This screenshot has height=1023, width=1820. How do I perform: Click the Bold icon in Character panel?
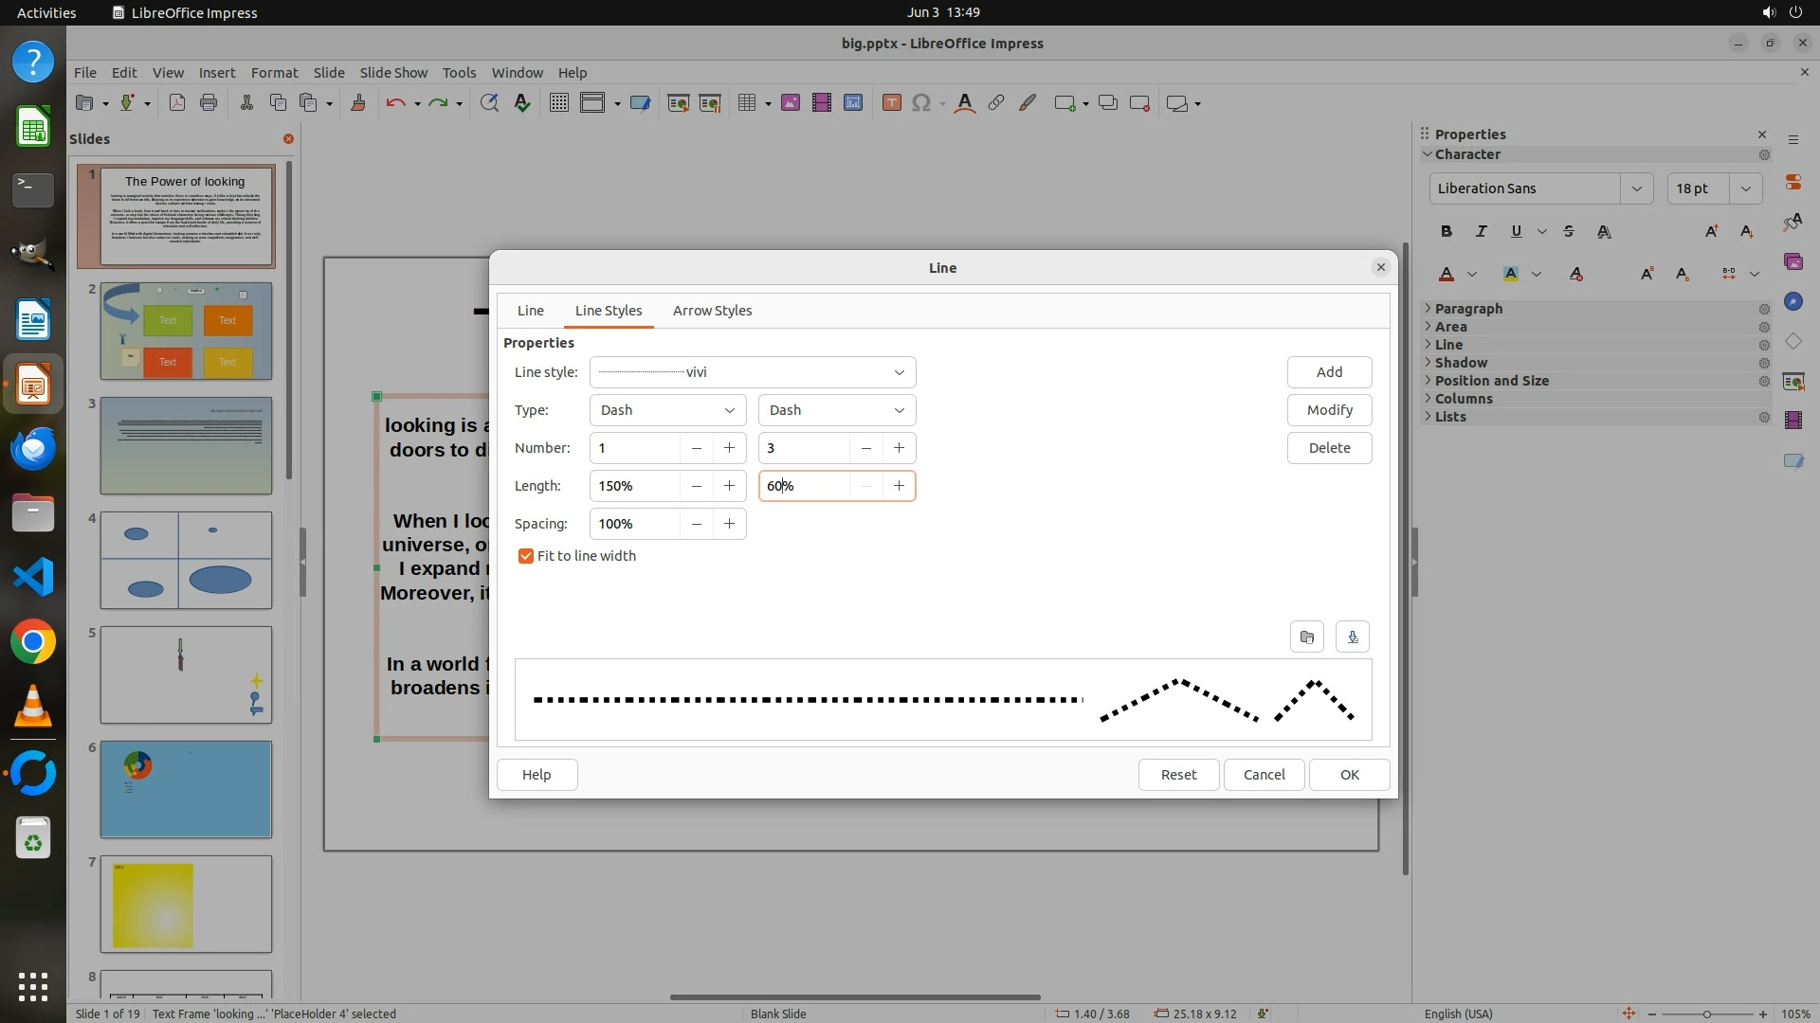click(1446, 231)
